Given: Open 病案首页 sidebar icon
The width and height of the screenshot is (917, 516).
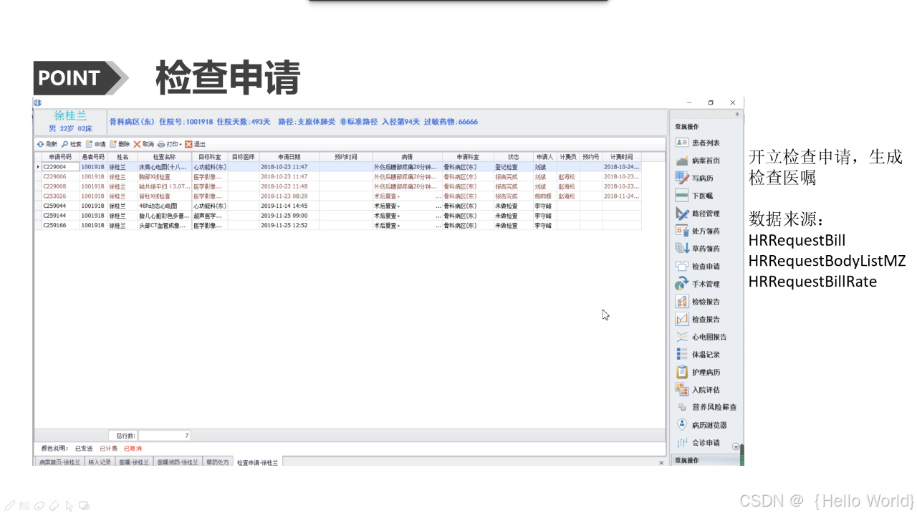Looking at the screenshot, I should [x=682, y=161].
